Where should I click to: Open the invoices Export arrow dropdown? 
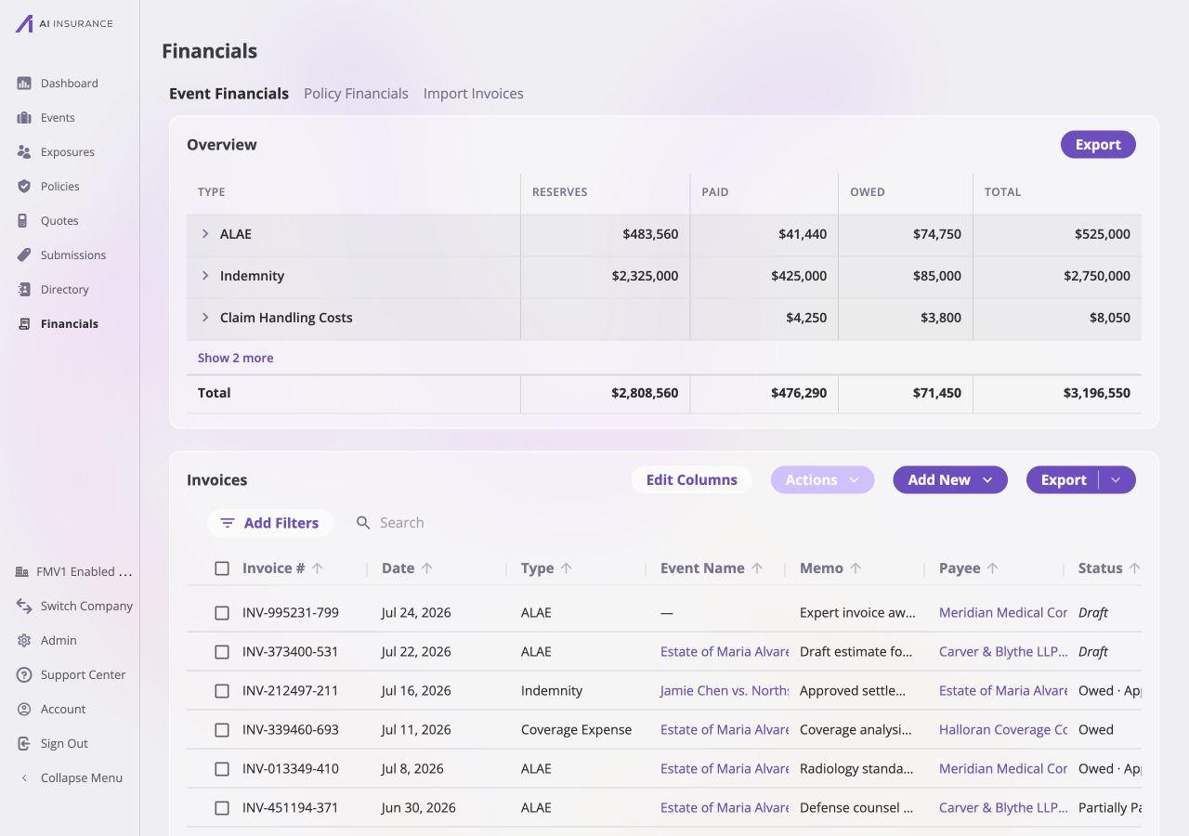(1117, 480)
